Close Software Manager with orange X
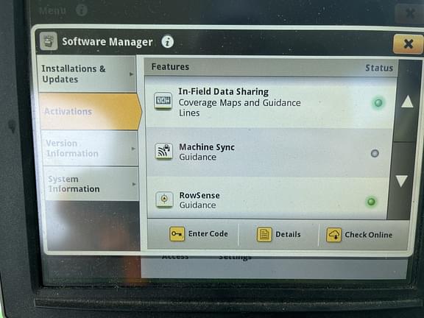The width and height of the screenshot is (424, 318). click(408, 44)
